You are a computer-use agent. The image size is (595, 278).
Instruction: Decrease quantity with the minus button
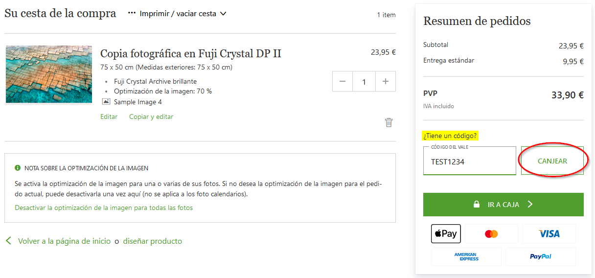tap(343, 81)
